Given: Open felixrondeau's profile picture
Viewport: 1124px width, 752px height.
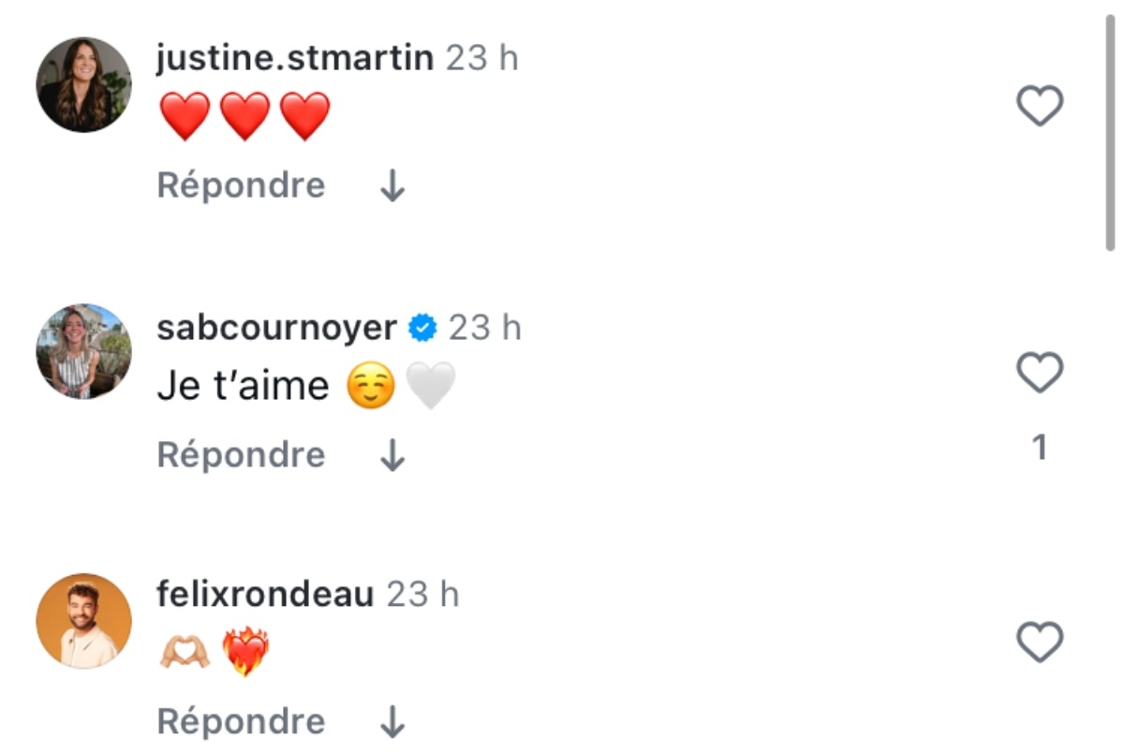Looking at the screenshot, I should pos(83,620).
